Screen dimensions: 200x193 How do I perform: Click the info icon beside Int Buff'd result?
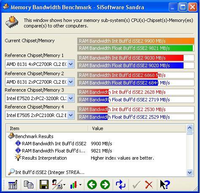pos(18,143)
